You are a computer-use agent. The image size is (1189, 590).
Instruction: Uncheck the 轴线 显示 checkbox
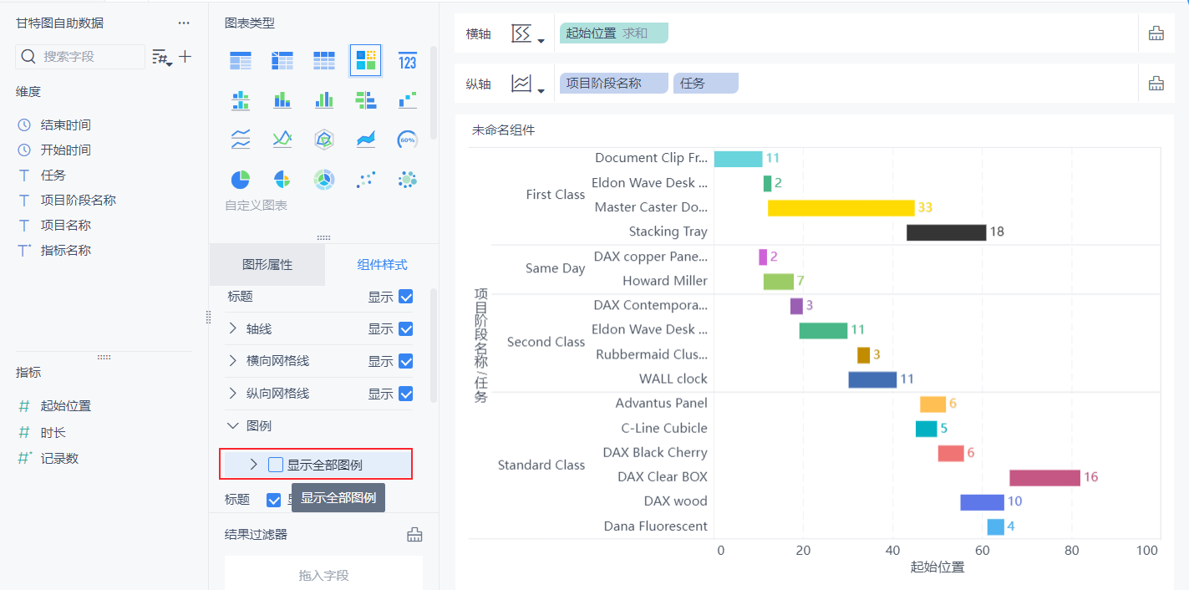(x=406, y=329)
